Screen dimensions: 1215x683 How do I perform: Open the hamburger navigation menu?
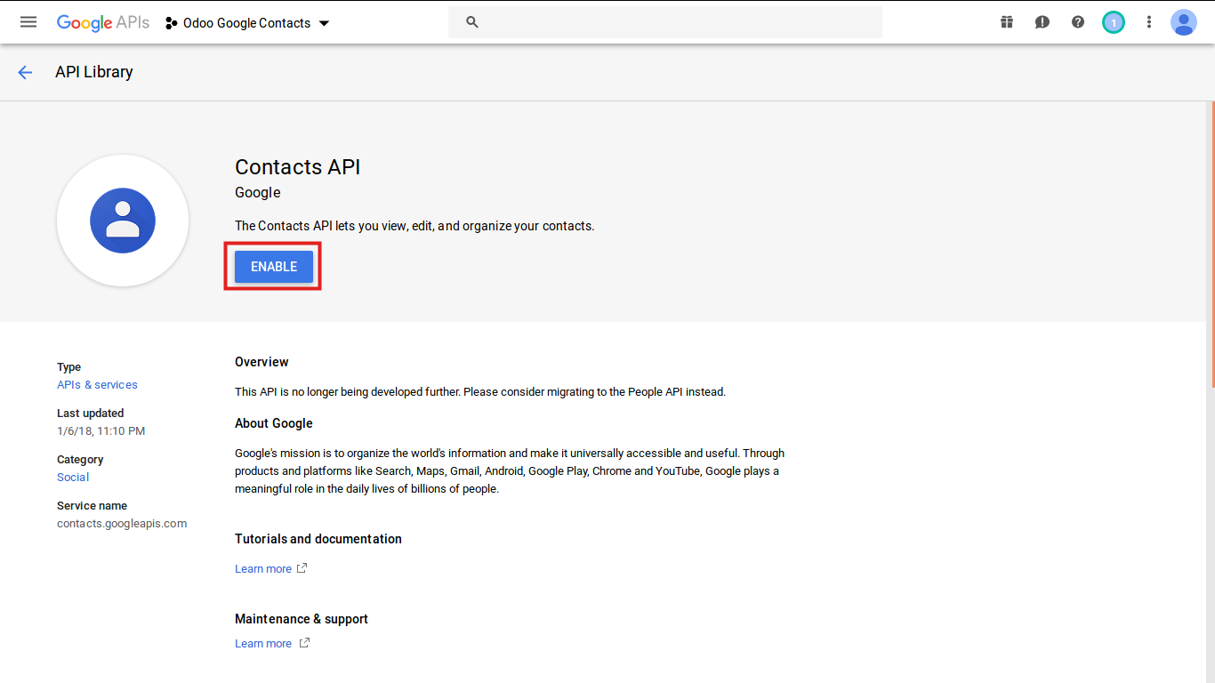28,22
